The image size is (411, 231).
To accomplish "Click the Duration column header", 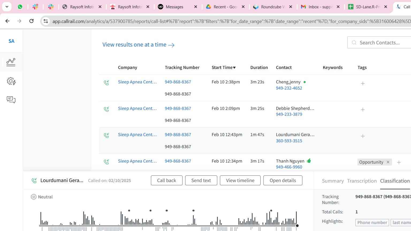I will [259, 67].
